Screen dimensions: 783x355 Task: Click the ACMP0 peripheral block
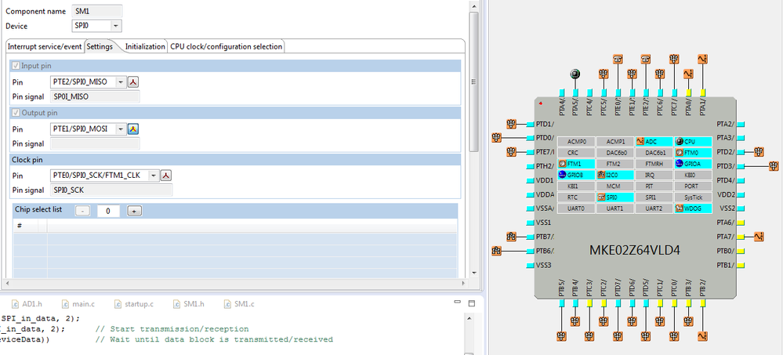pyautogui.click(x=576, y=141)
